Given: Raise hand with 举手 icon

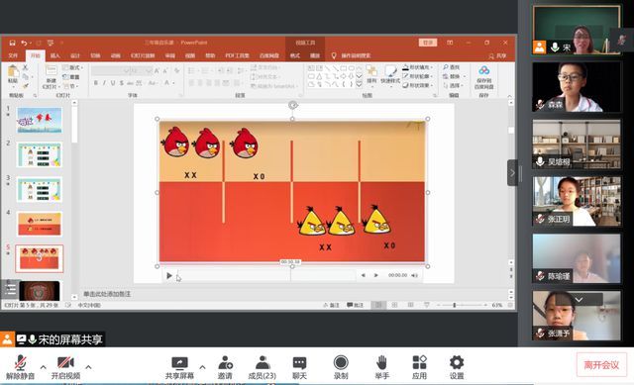Looking at the screenshot, I should point(381,367).
